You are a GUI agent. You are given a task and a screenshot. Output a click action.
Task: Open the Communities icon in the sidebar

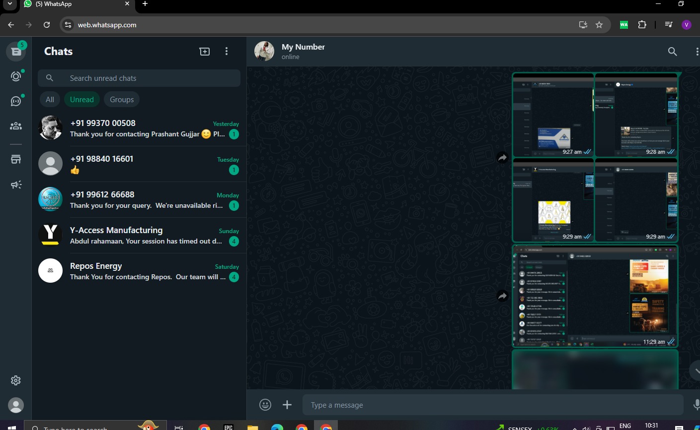16,125
